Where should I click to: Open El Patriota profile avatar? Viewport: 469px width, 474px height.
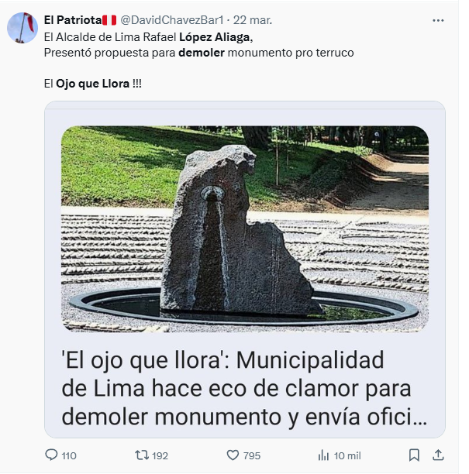(22, 28)
